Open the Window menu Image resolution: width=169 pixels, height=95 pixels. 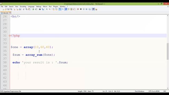pos(63,7)
